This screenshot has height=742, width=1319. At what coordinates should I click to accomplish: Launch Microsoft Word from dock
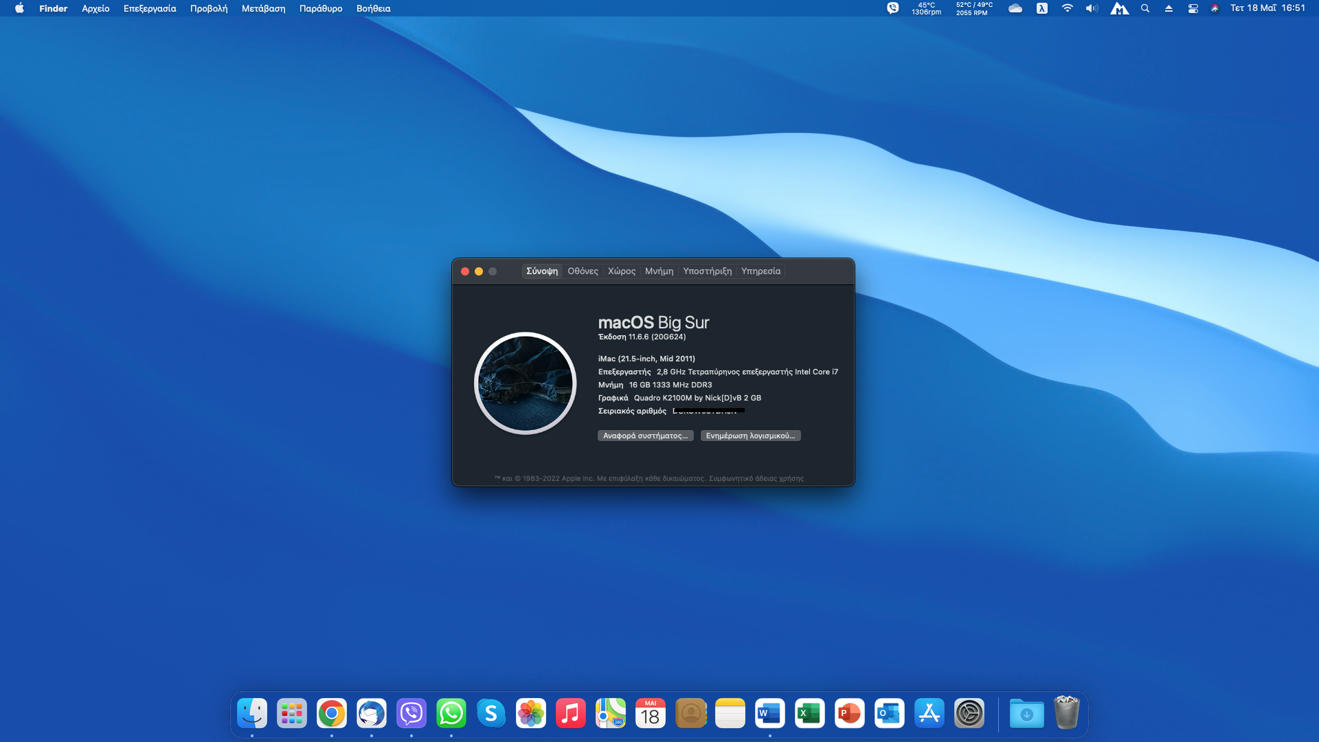(x=769, y=714)
